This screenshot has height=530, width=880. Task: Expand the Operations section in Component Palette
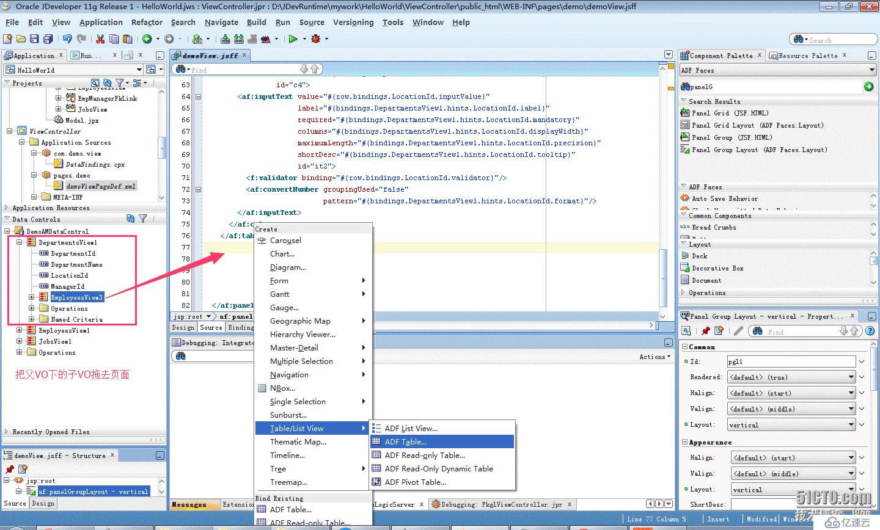683,292
